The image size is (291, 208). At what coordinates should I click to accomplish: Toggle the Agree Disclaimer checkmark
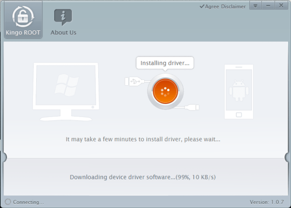202,7
